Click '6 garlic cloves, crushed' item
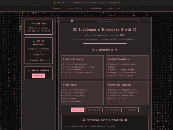Image resolution: width=173 pixels, height=130 pixels. pyautogui.click(x=120, y=75)
